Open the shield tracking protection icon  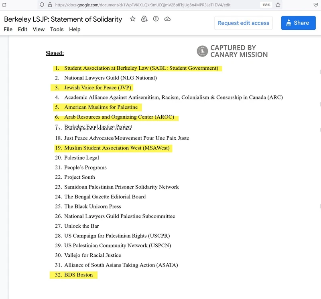pos(42,5)
